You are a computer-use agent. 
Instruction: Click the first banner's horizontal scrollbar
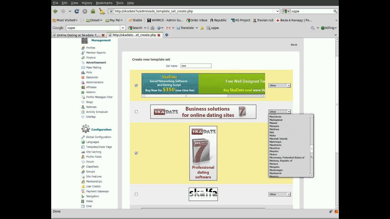(203, 96)
